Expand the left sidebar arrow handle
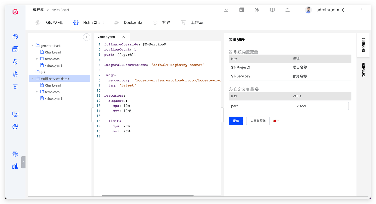 point(23,162)
